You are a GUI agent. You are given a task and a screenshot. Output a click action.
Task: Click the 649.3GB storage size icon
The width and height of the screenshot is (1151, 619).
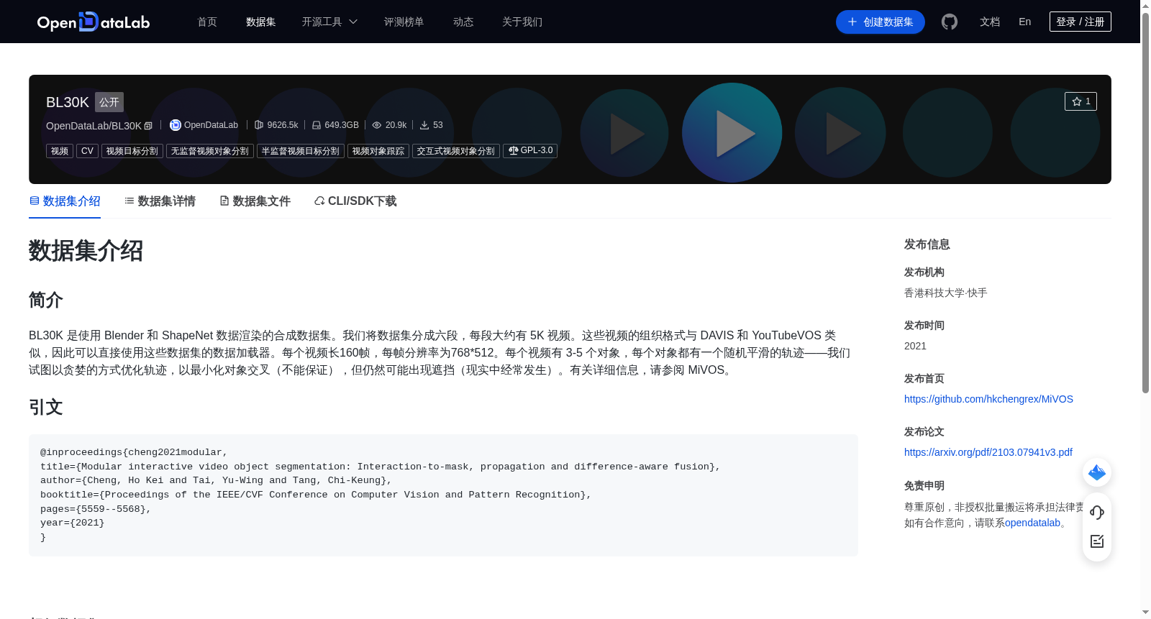[x=317, y=125]
